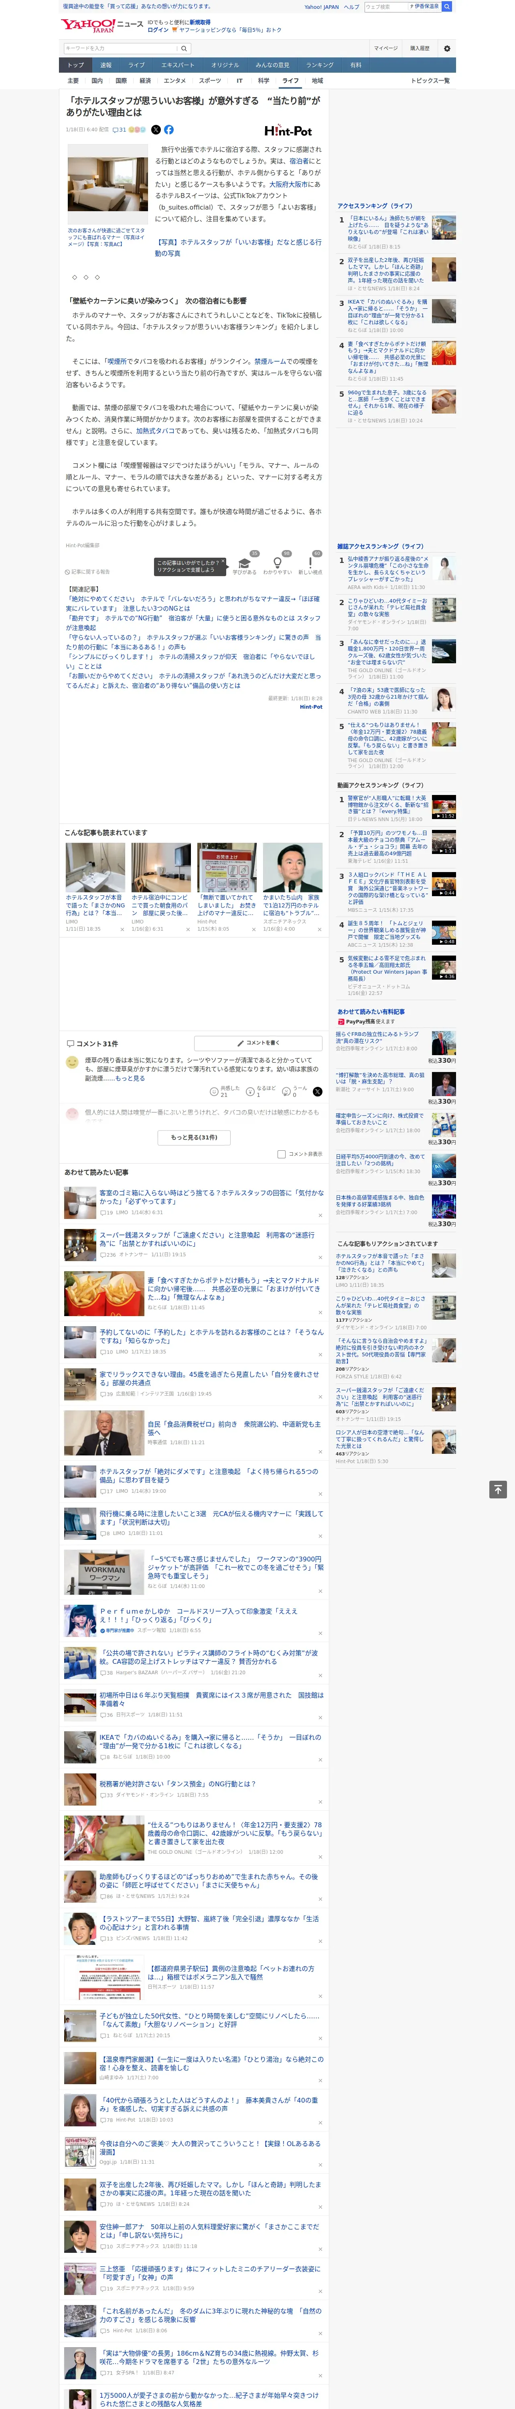The image size is (515, 2409).
Task: Select the エンタメ category
Action: click(x=175, y=80)
